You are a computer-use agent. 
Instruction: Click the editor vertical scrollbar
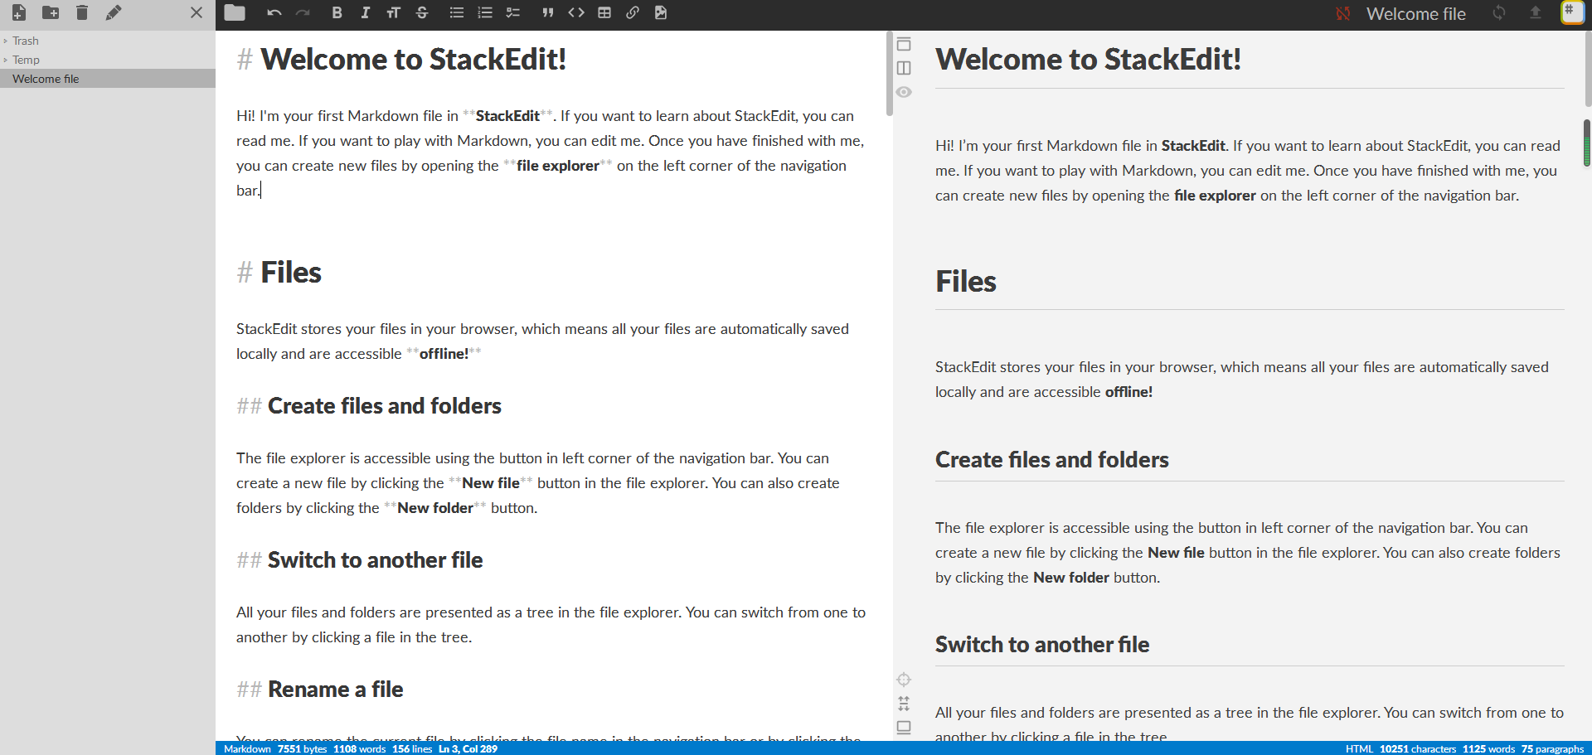pos(890,75)
